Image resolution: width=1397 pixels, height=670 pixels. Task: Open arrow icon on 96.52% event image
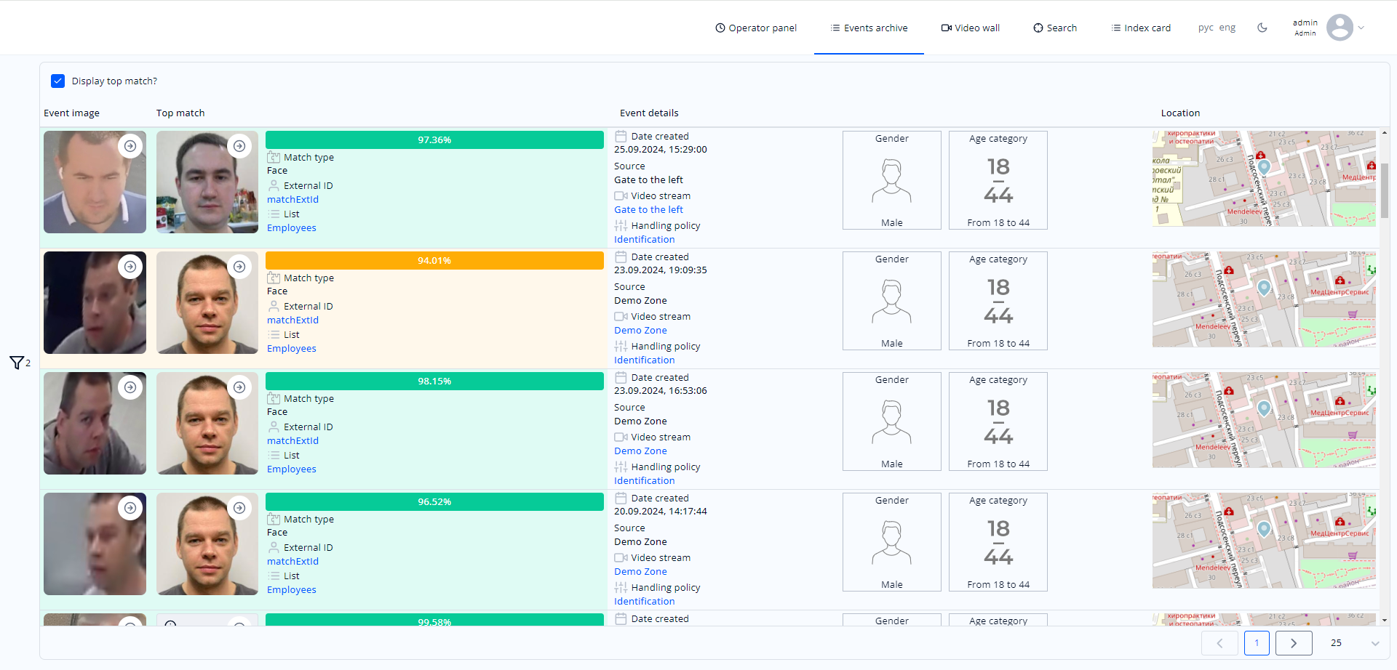coord(130,508)
